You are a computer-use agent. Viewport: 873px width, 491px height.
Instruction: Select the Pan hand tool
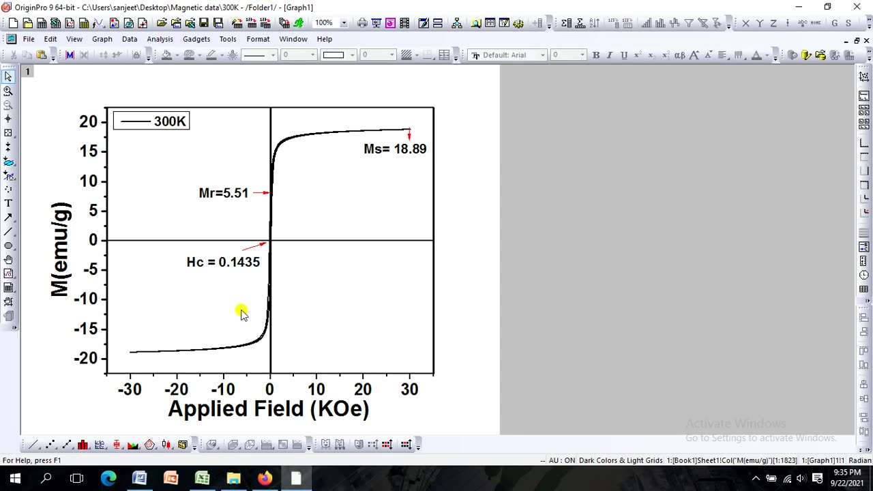click(8, 260)
